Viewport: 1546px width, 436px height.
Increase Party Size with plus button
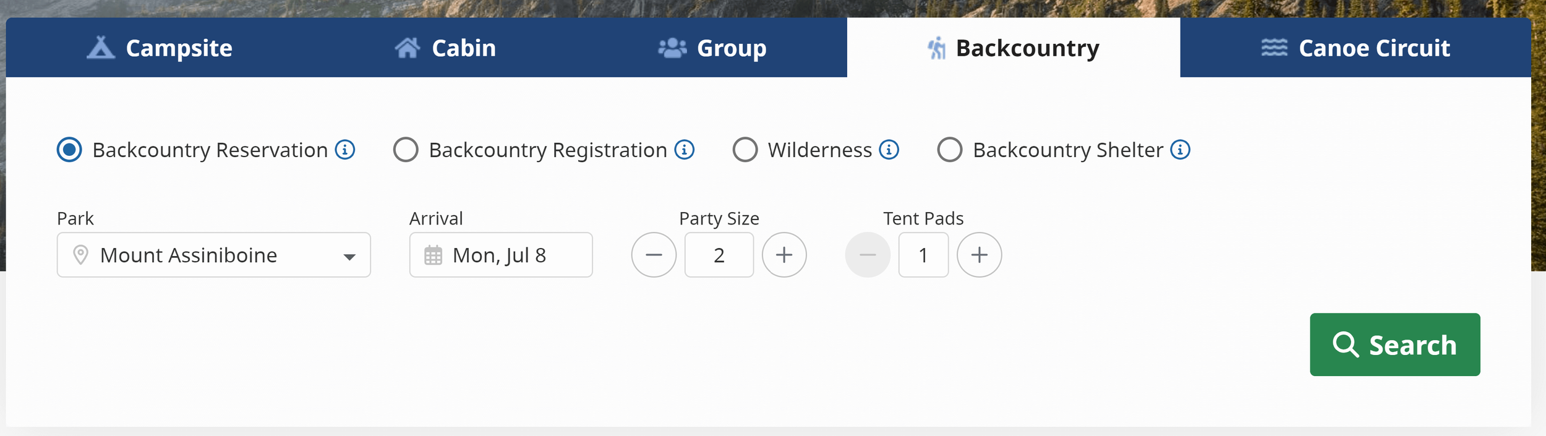pyautogui.click(x=784, y=255)
